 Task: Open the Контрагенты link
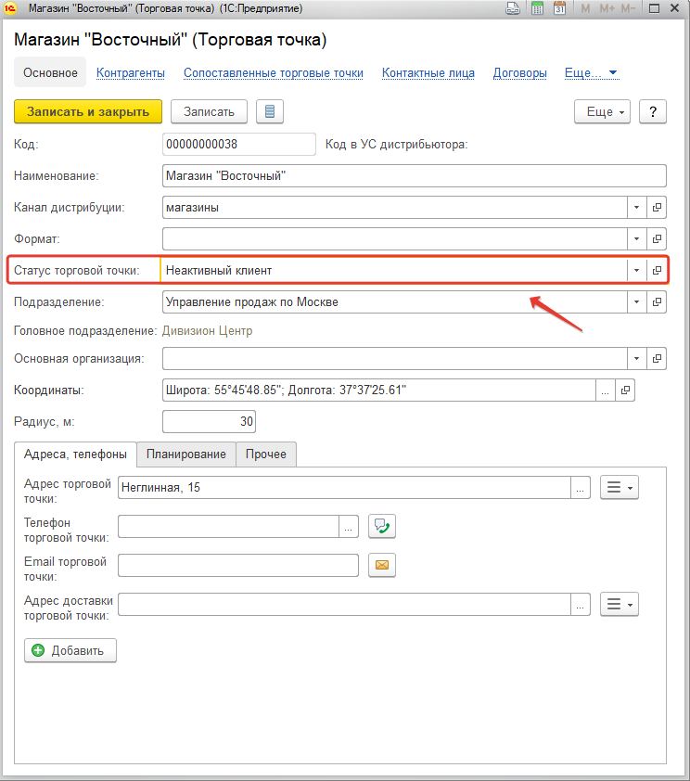[x=131, y=72]
